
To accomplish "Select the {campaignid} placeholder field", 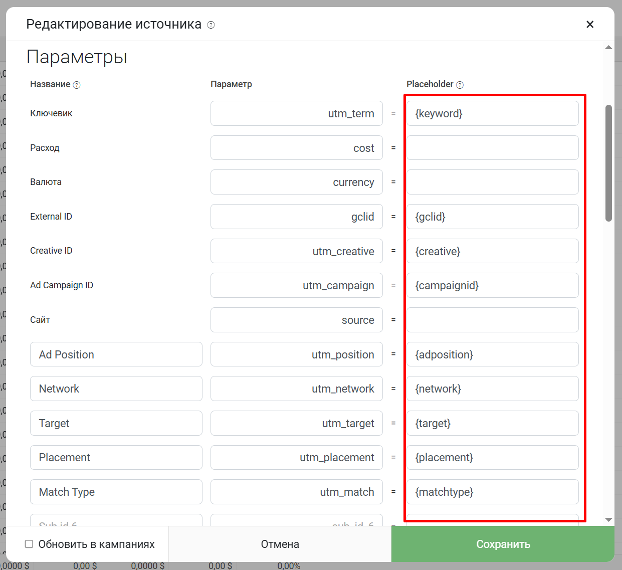I will pos(493,285).
